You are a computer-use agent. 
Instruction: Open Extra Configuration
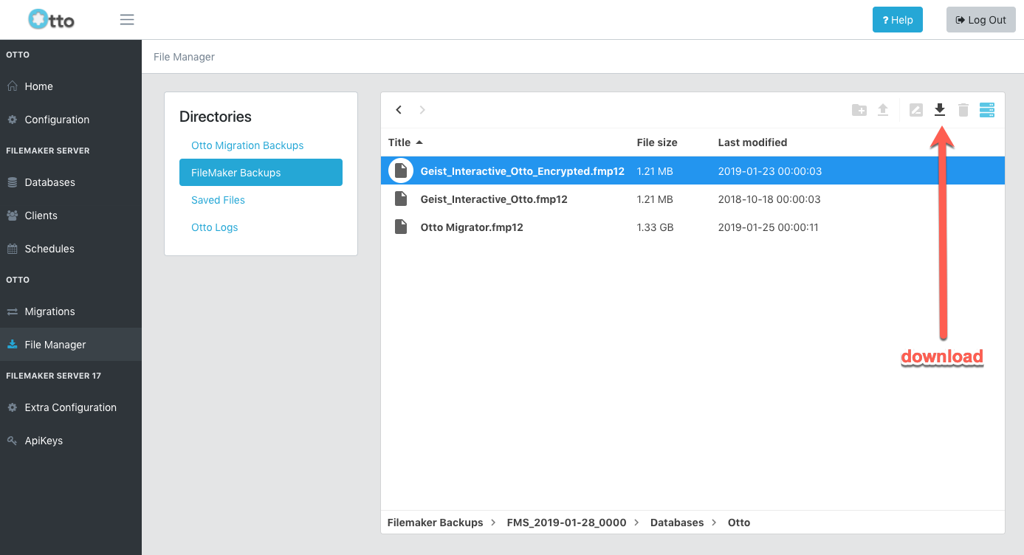(x=71, y=407)
